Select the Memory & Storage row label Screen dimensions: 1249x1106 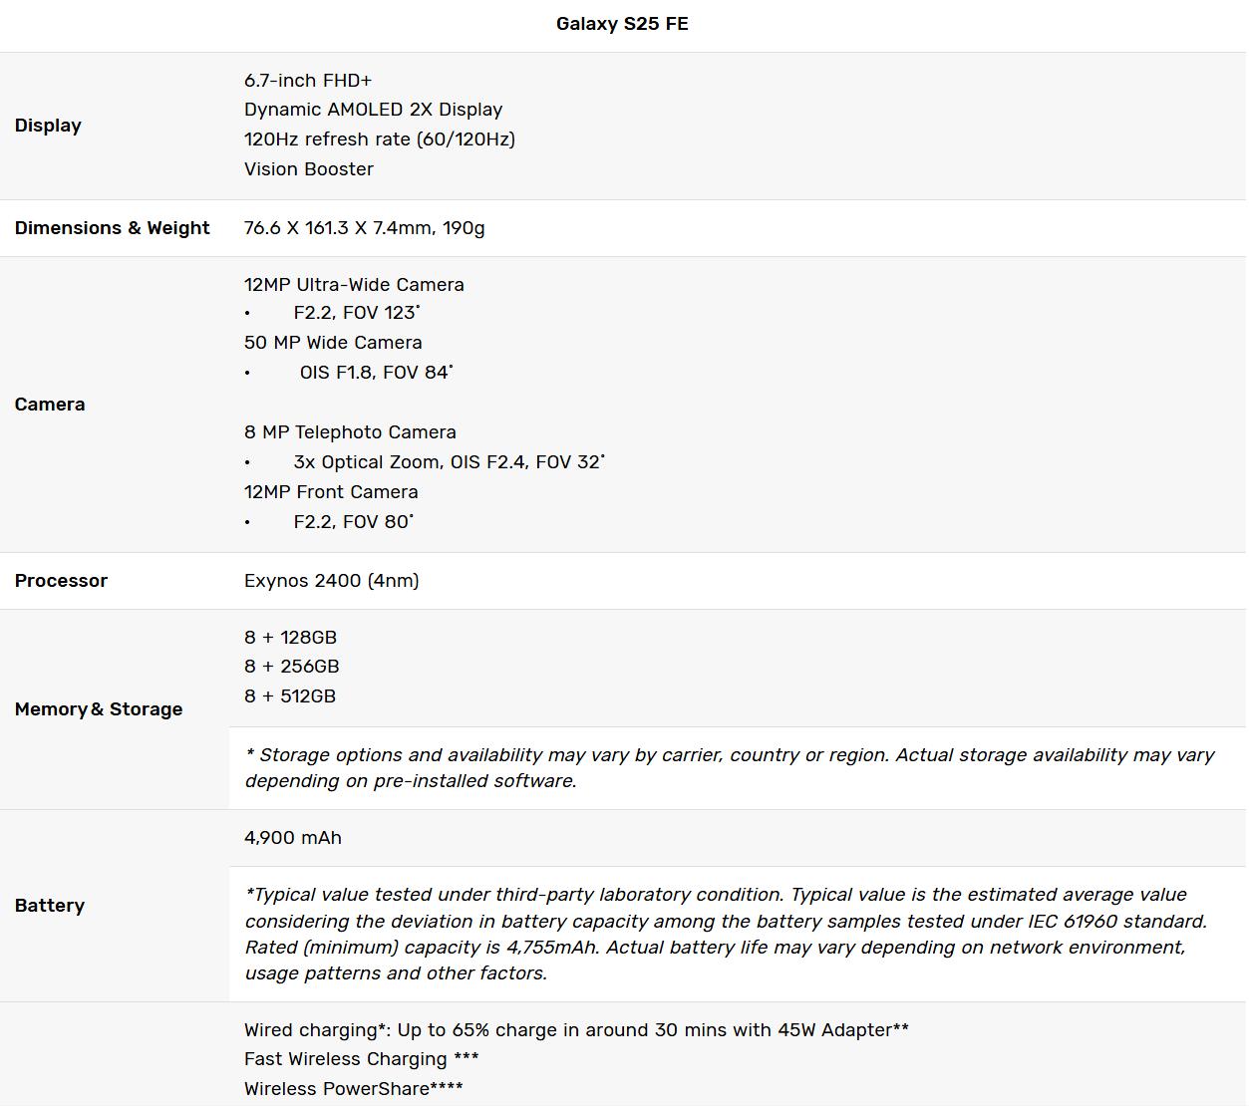click(x=99, y=709)
